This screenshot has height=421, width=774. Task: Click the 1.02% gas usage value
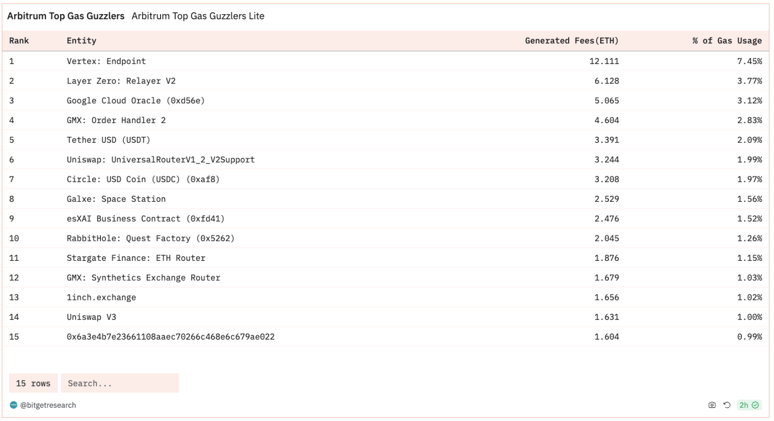(750, 297)
